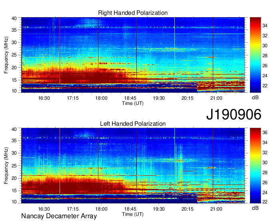Click 17:15 tick under Left Handed plot
The width and height of the screenshot is (272, 221).
73,209
